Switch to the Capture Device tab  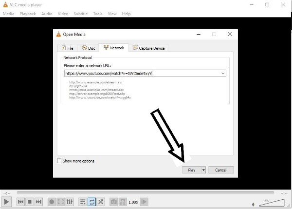click(x=148, y=48)
